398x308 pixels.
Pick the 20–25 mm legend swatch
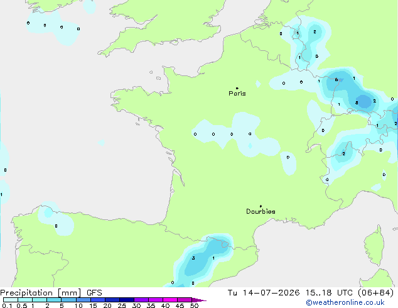[112, 300]
